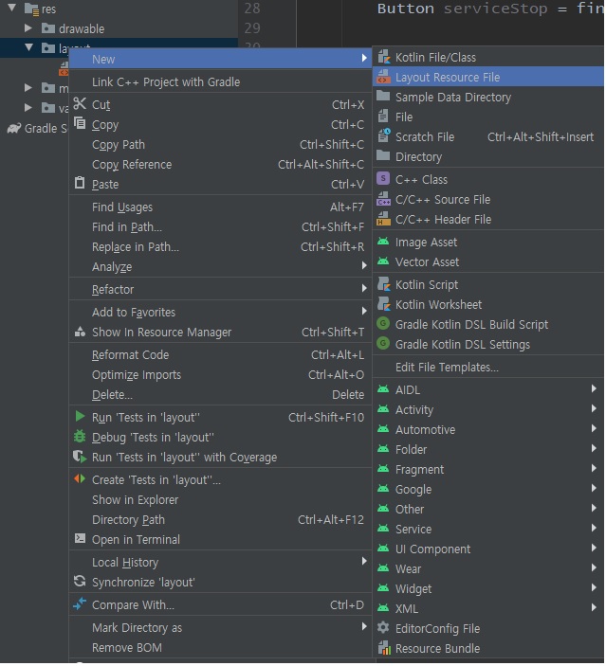Open the Wear submenu entry
The height and width of the screenshot is (666, 606).
pos(489,568)
